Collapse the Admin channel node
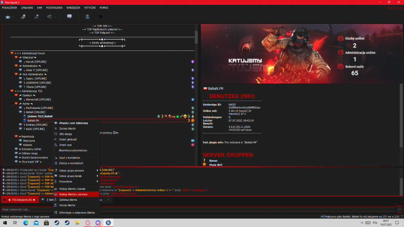Screen dimensions: 404x227 12,104
